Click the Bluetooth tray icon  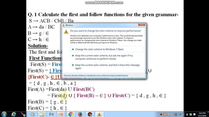click(176, 114)
